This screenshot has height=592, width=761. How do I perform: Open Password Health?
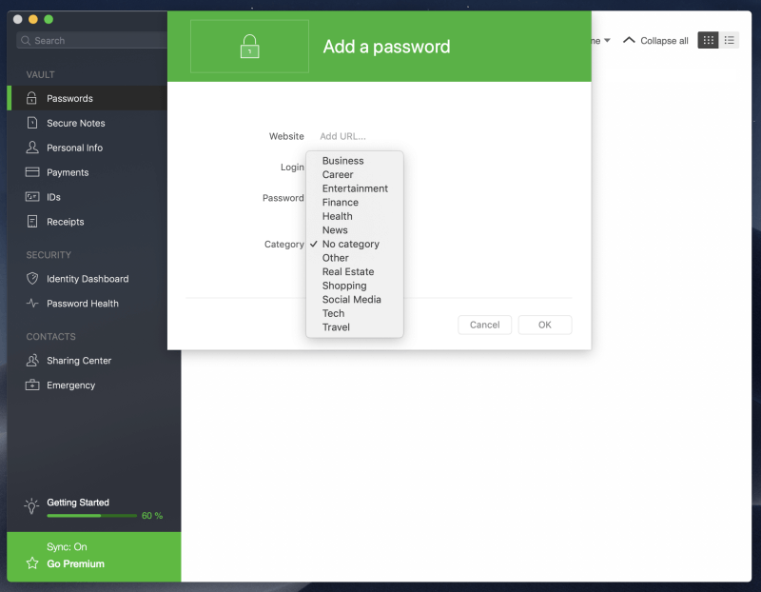pyautogui.click(x=83, y=304)
